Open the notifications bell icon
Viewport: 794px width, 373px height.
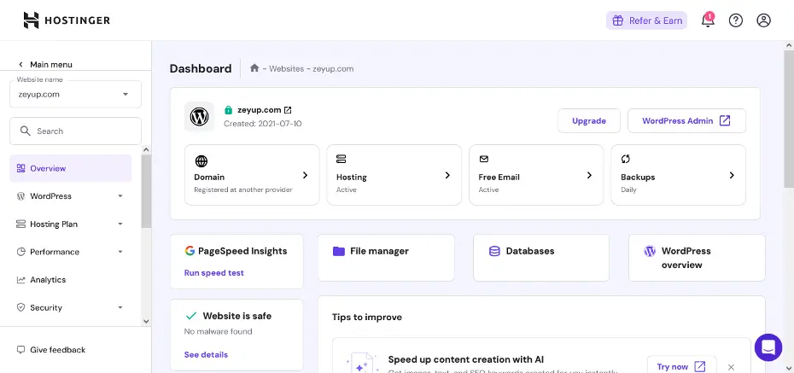point(707,20)
